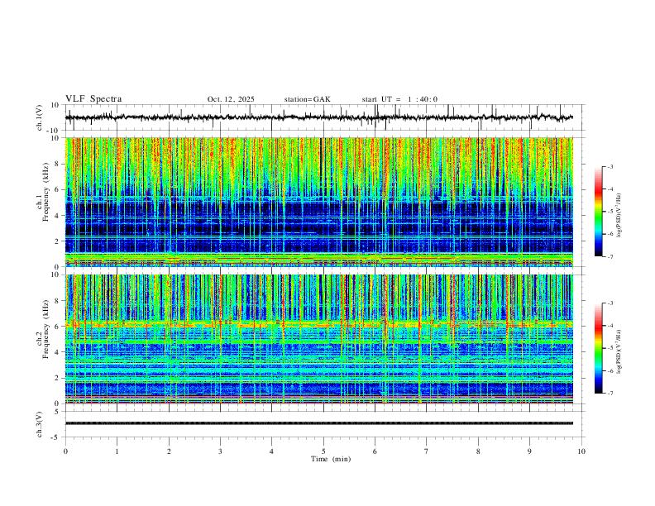
Task: Click the ch.2 "Frequency (kHz)" axis label
Action: tap(45, 329)
